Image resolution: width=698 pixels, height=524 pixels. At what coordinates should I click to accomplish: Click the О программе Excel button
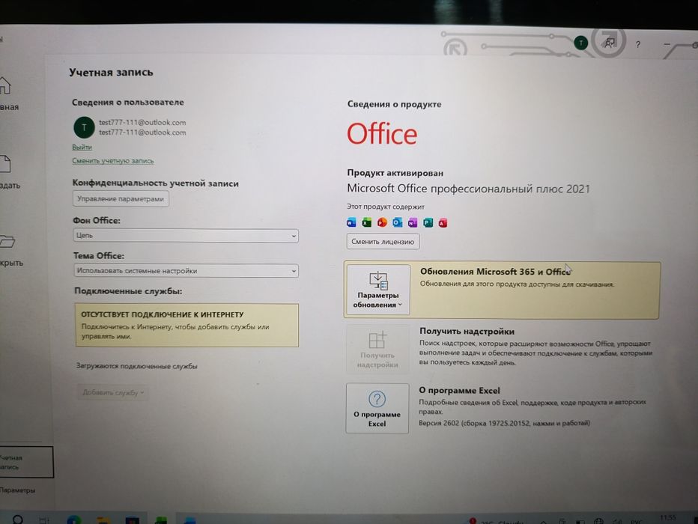pyautogui.click(x=377, y=409)
